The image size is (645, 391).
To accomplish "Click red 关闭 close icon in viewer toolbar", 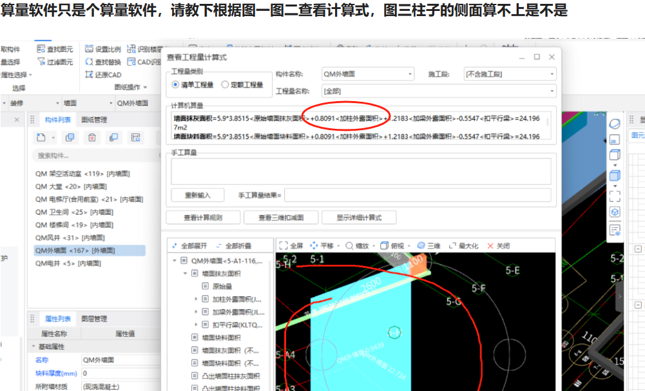I will point(490,246).
